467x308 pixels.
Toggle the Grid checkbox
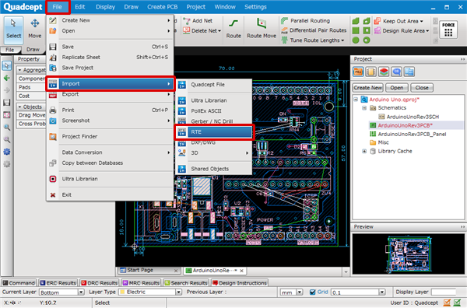[x=312, y=292]
